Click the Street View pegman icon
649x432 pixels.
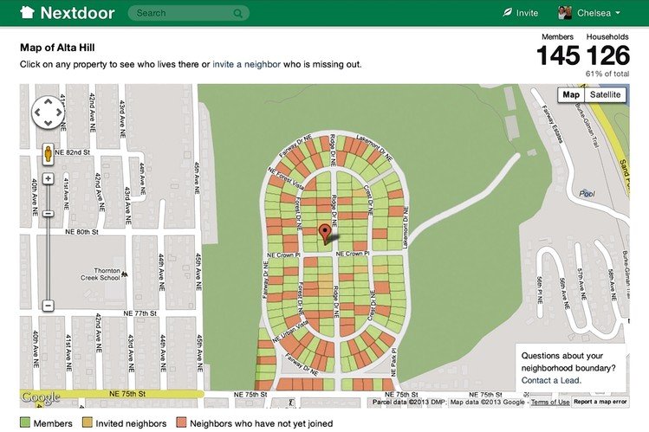point(49,154)
